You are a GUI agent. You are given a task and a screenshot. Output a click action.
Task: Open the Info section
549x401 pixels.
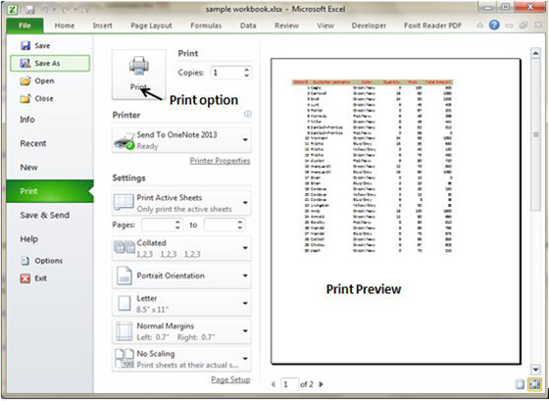click(x=27, y=120)
